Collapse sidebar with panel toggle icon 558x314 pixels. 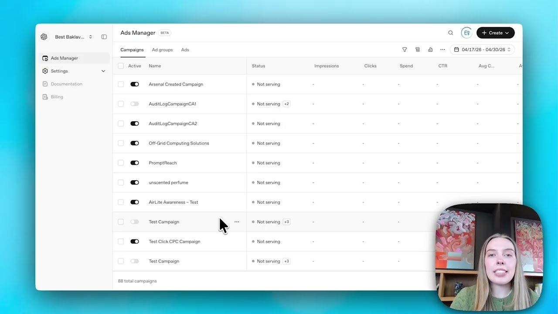click(104, 37)
